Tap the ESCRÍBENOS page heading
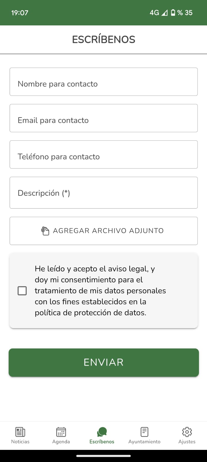This screenshot has height=462, width=207. 103,40
